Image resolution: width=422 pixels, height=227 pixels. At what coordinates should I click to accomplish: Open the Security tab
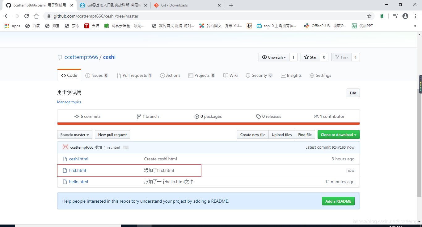259,75
